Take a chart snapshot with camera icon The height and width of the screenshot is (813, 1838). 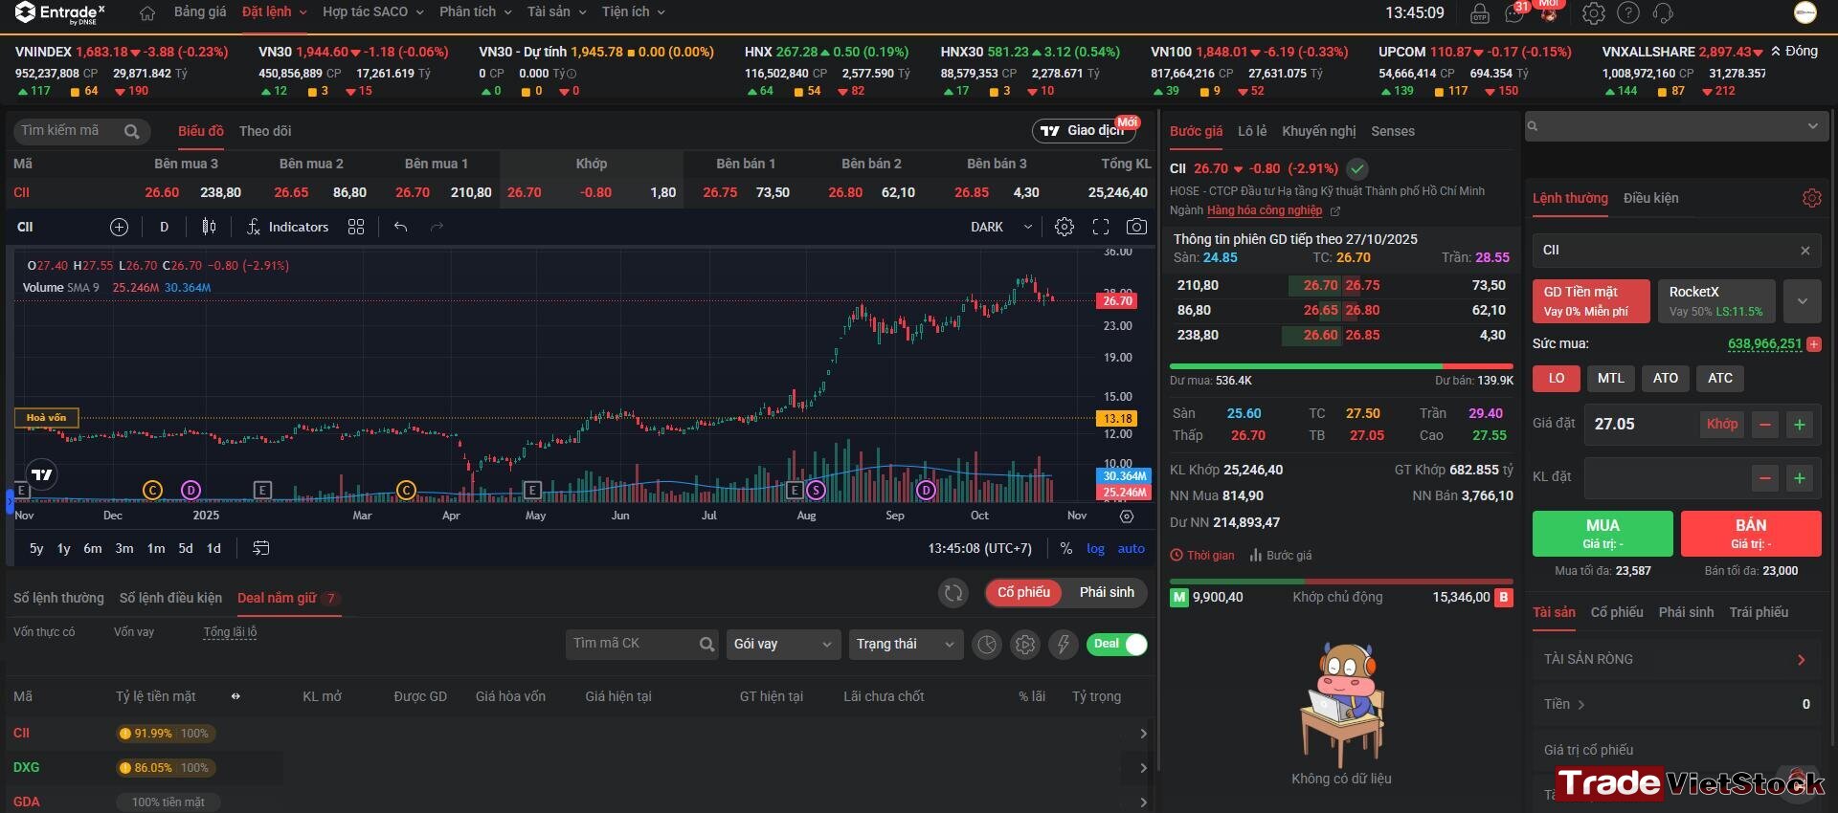point(1136,227)
